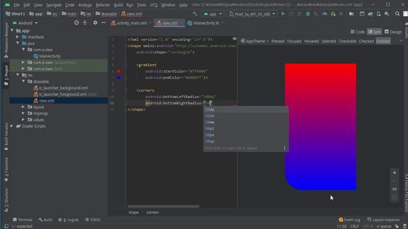408x229 pixels.
Task: Collapse all in the project panel toolbar
Action: pyautogui.click(x=85, y=23)
